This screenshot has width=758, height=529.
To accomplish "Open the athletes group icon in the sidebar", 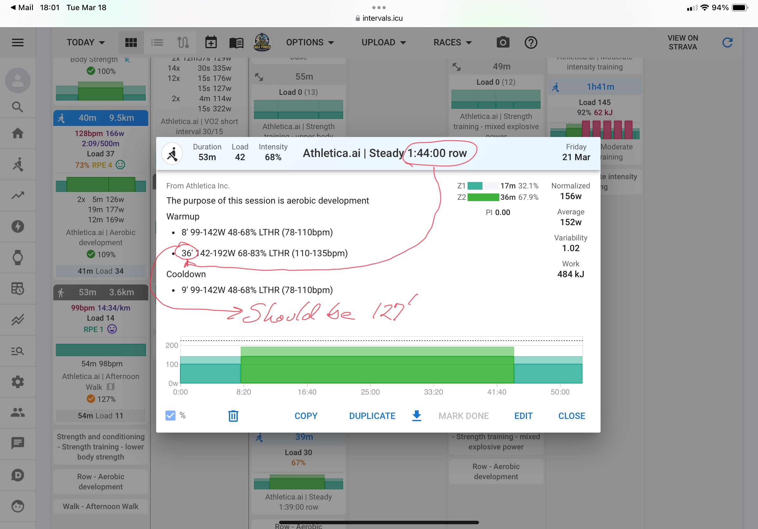I will 17,412.
